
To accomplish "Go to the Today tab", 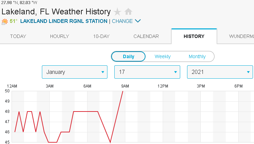I will pyautogui.click(x=18, y=36).
